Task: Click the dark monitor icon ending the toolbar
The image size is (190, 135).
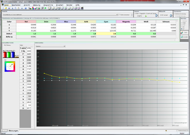Action: [82, 8]
